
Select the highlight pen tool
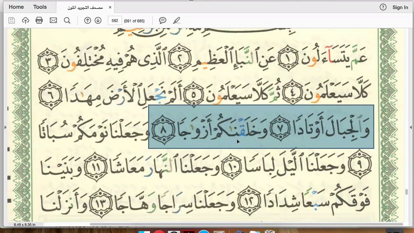coord(177,21)
